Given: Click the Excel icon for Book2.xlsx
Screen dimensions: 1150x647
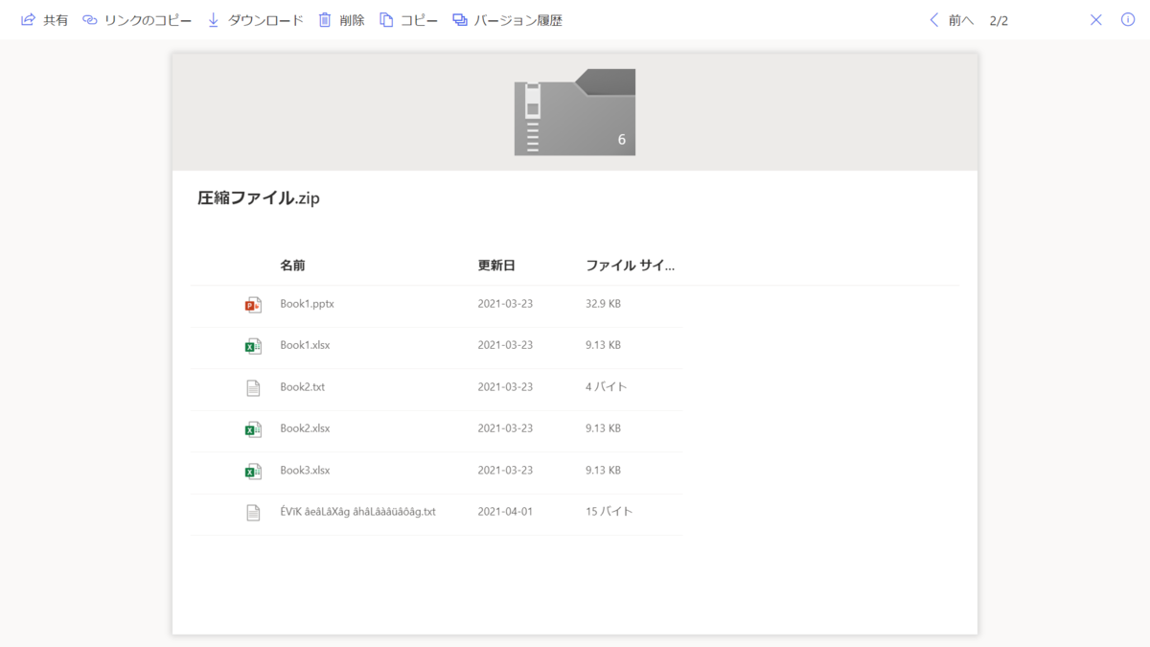Looking at the screenshot, I should click(x=253, y=429).
